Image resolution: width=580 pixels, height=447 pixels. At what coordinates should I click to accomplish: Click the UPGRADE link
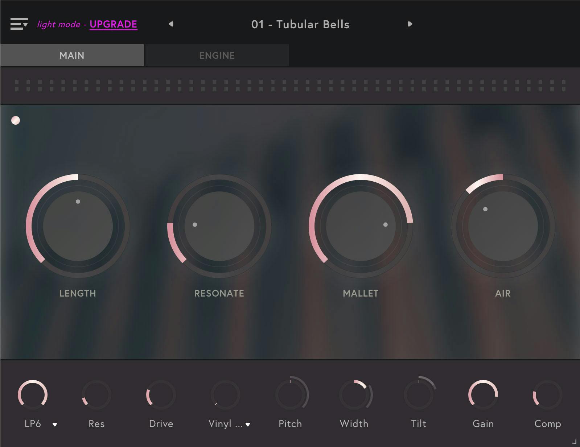(x=114, y=24)
